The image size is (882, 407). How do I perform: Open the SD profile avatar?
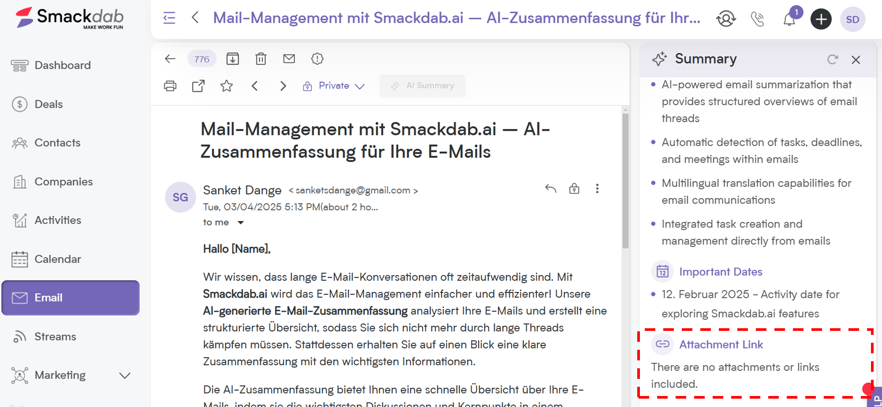point(852,19)
